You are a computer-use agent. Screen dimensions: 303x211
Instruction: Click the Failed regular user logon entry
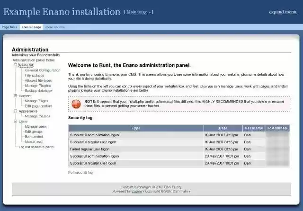(x=89, y=149)
